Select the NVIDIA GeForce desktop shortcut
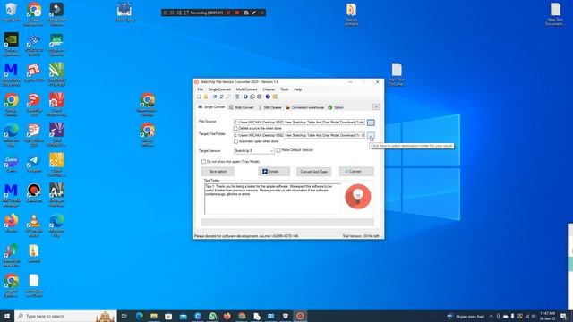The image size is (573, 322). pos(12,44)
